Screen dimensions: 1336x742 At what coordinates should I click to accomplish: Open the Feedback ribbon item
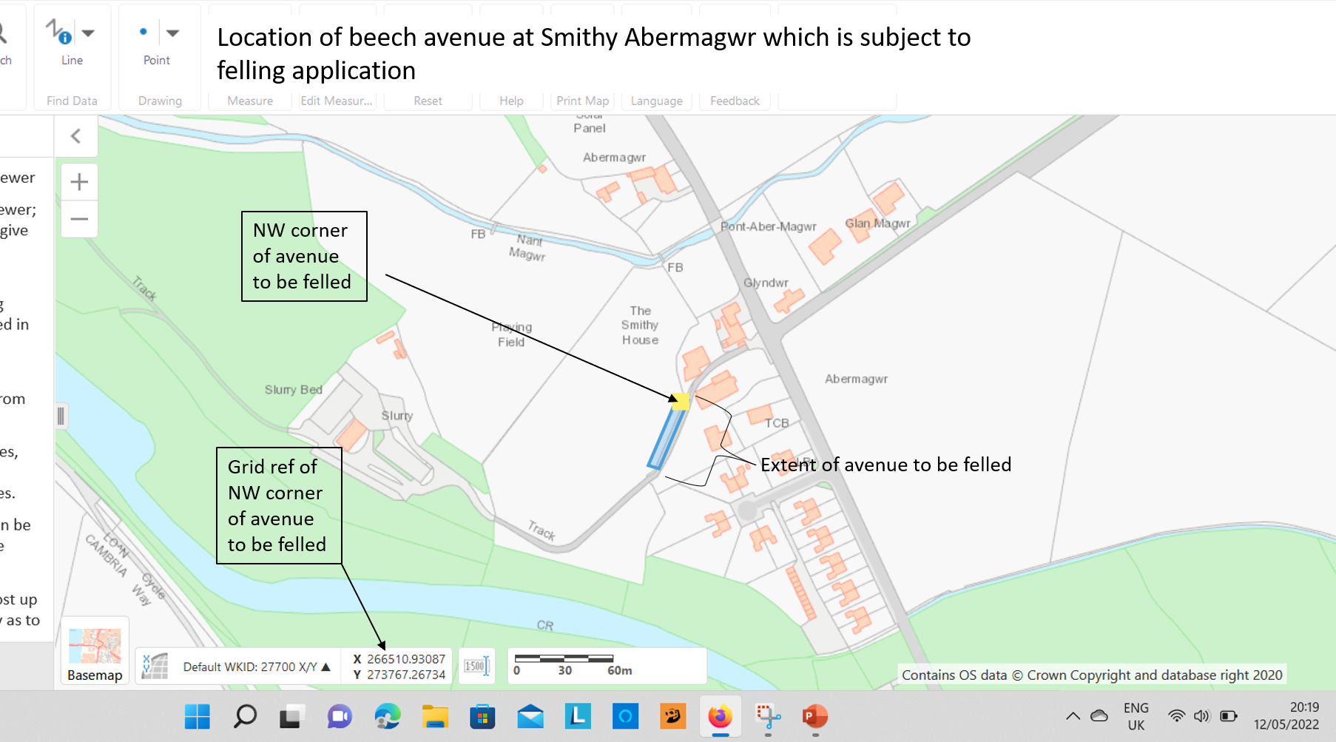point(735,101)
